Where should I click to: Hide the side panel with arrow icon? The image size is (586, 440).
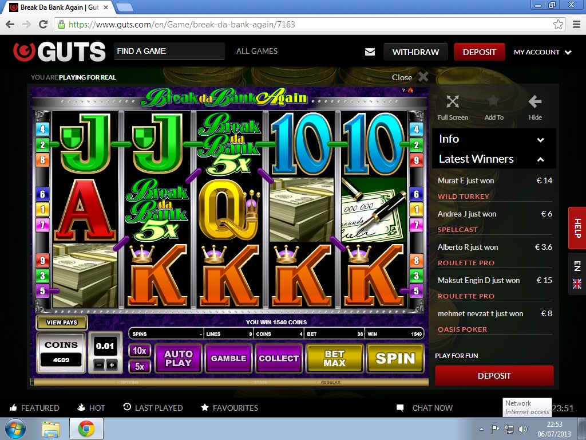pyautogui.click(x=535, y=101)
